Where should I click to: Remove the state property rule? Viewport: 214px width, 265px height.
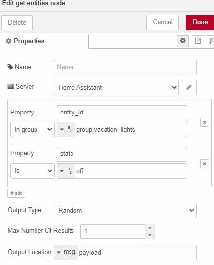(x=204, y=164)
